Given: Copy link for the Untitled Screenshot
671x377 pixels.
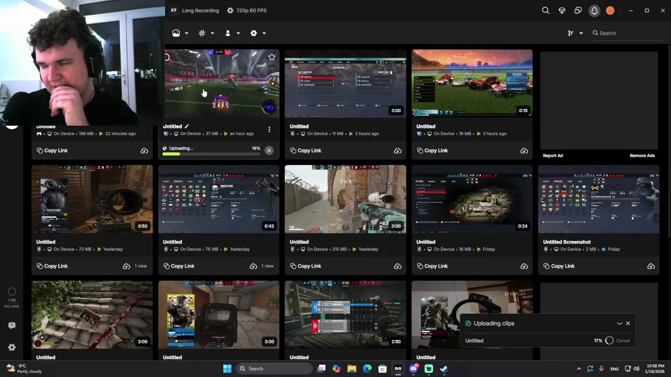Looking at the screenshot, I should 559,266.
